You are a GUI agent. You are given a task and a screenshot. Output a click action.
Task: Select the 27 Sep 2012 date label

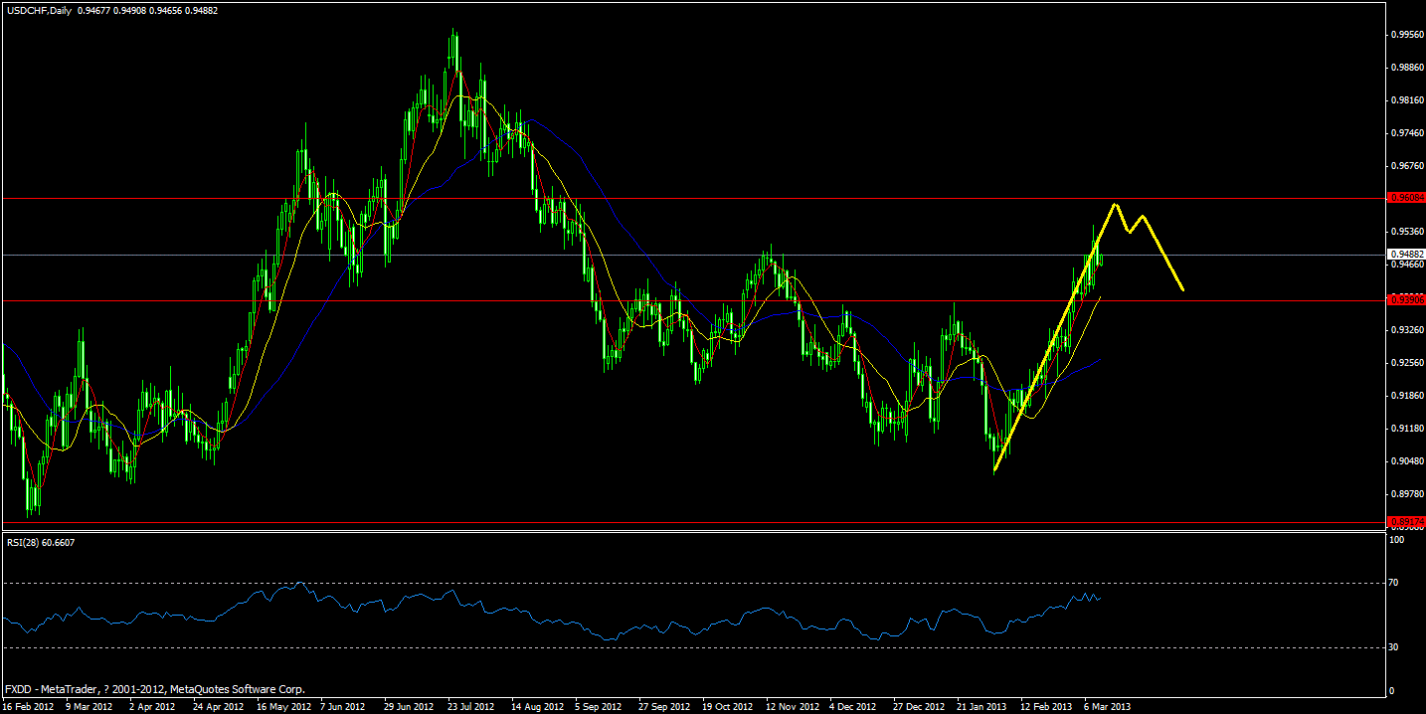(x=663, y=706)
